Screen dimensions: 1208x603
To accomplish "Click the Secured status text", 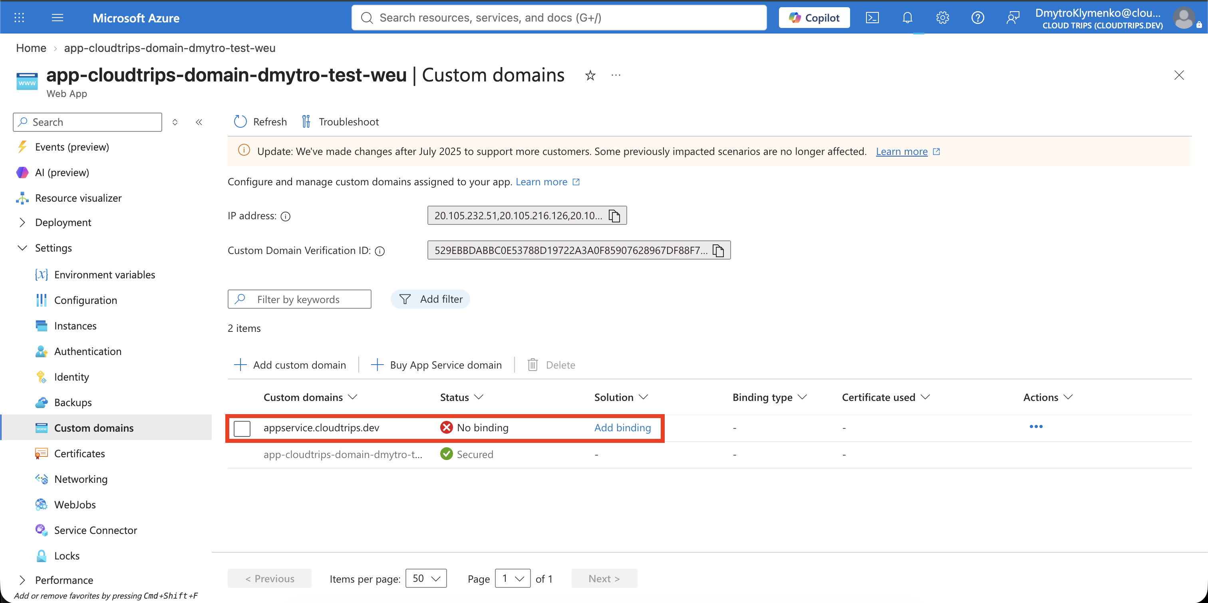I will click(x=475, y=454).
